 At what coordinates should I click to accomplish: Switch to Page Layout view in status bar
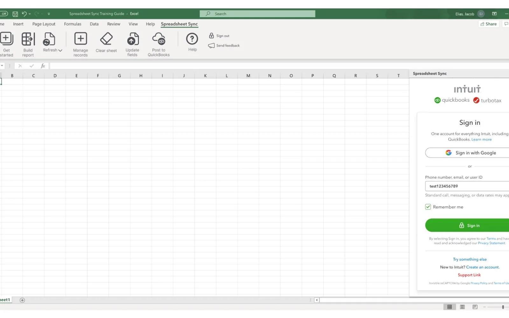462,307
